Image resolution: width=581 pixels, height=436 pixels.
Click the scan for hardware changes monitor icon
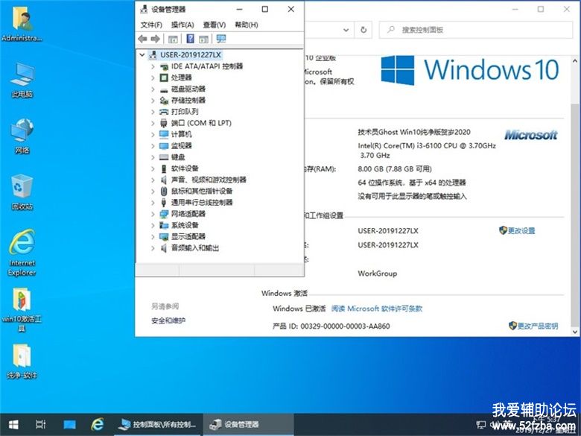click(220, 39)
